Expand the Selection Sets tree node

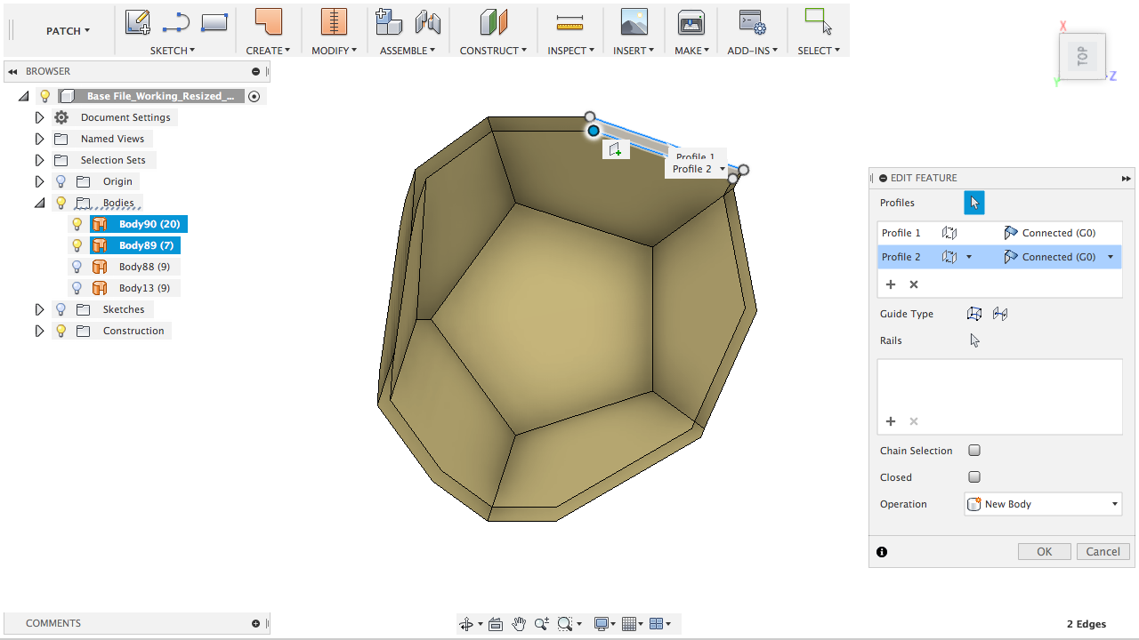point(39,160)
